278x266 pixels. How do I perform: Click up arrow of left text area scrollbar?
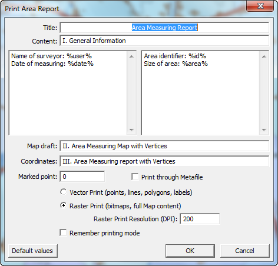131,56
